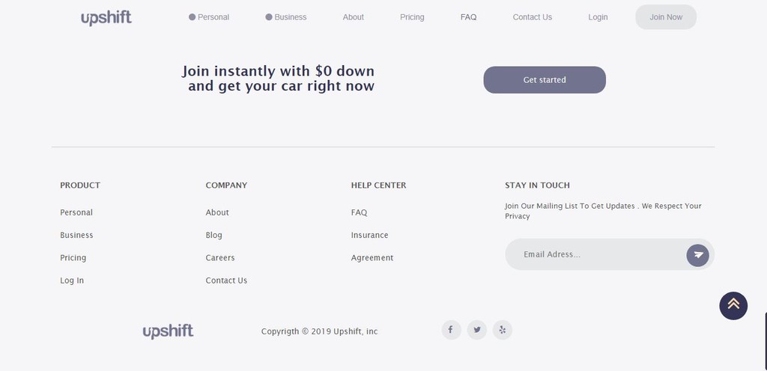767x371 pixels.
Task: Select the Business dot option in navbar
Action: pyautogui.click(x=286, y=17)
